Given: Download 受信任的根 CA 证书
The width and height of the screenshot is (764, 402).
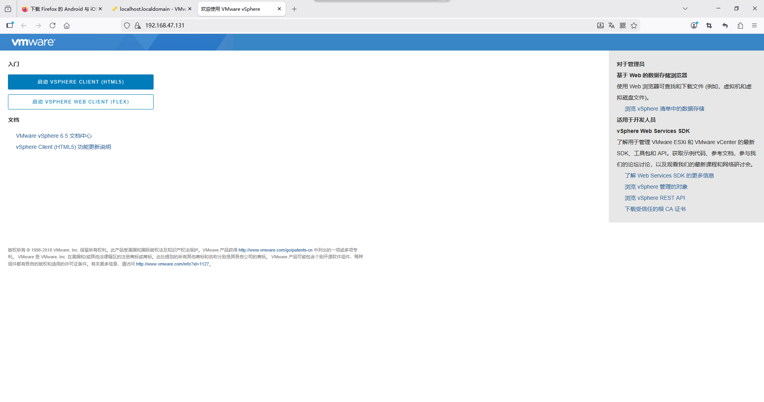Looking at the screenshot, I should click(655, 209).
